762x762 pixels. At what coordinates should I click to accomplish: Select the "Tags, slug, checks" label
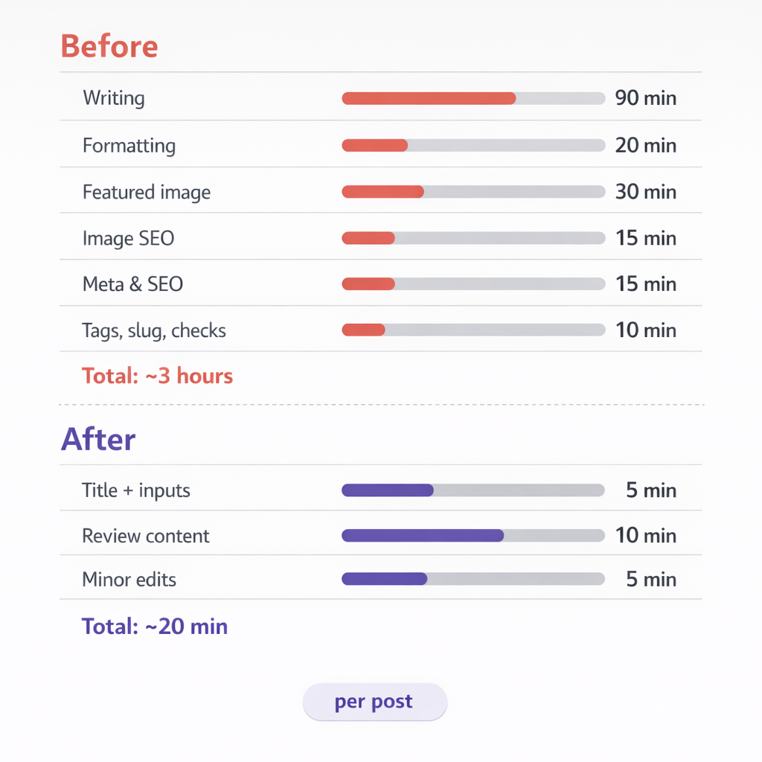coord(154,330)
